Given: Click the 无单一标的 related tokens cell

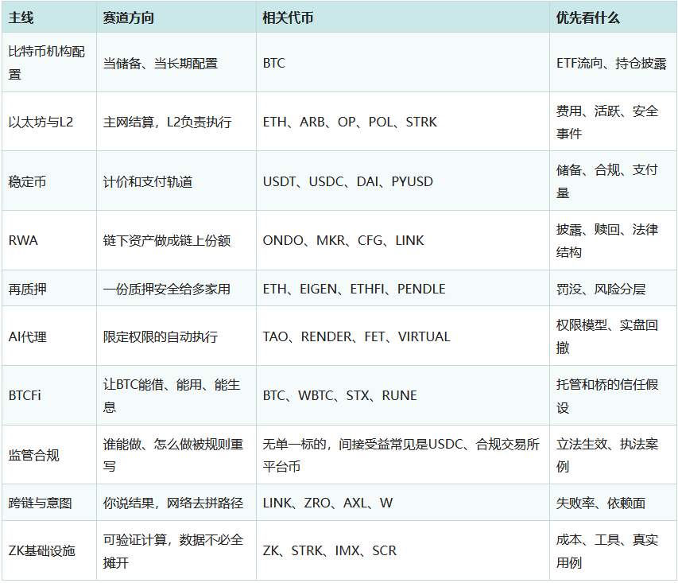Looking at the screenshot, I should point(403,455).
